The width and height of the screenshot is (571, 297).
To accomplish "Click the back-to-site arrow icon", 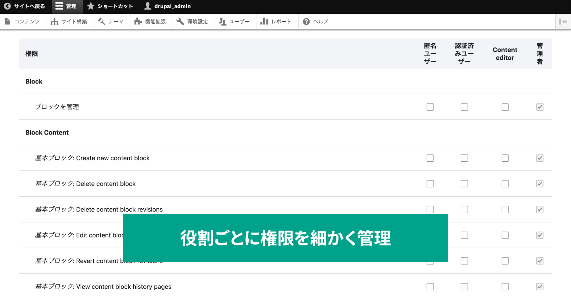I will coord(7,6).
